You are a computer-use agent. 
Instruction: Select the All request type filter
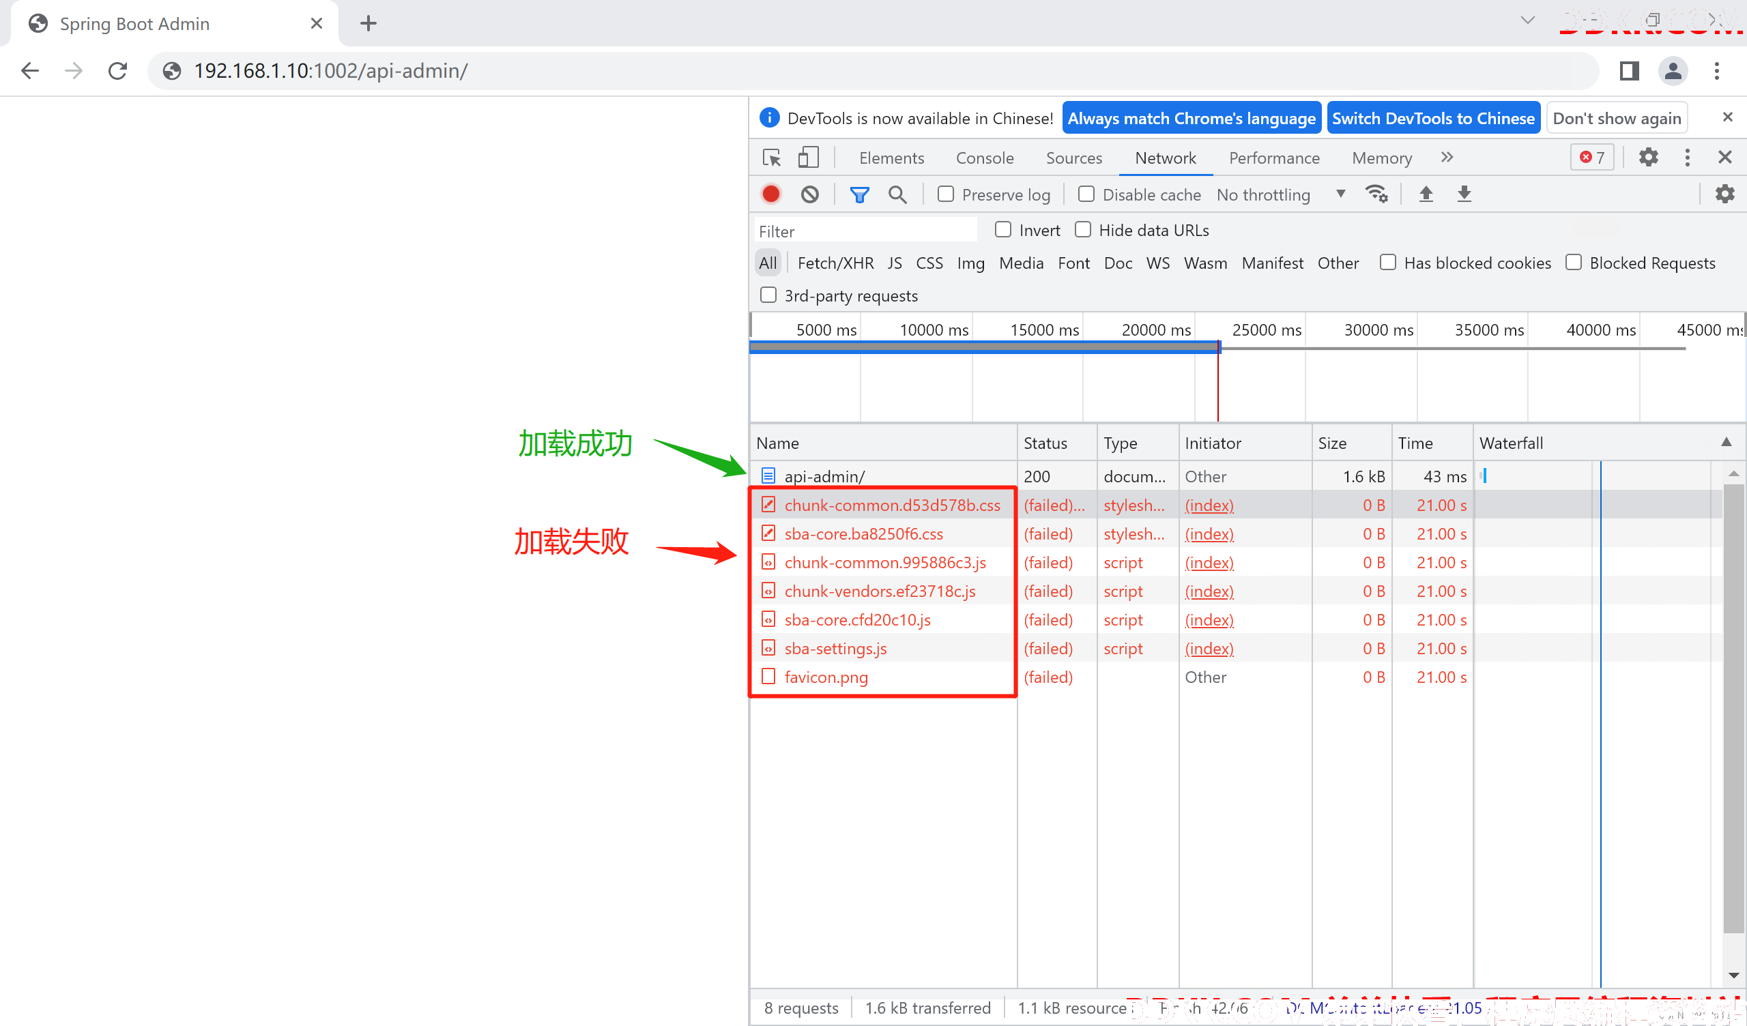(768, 263)
